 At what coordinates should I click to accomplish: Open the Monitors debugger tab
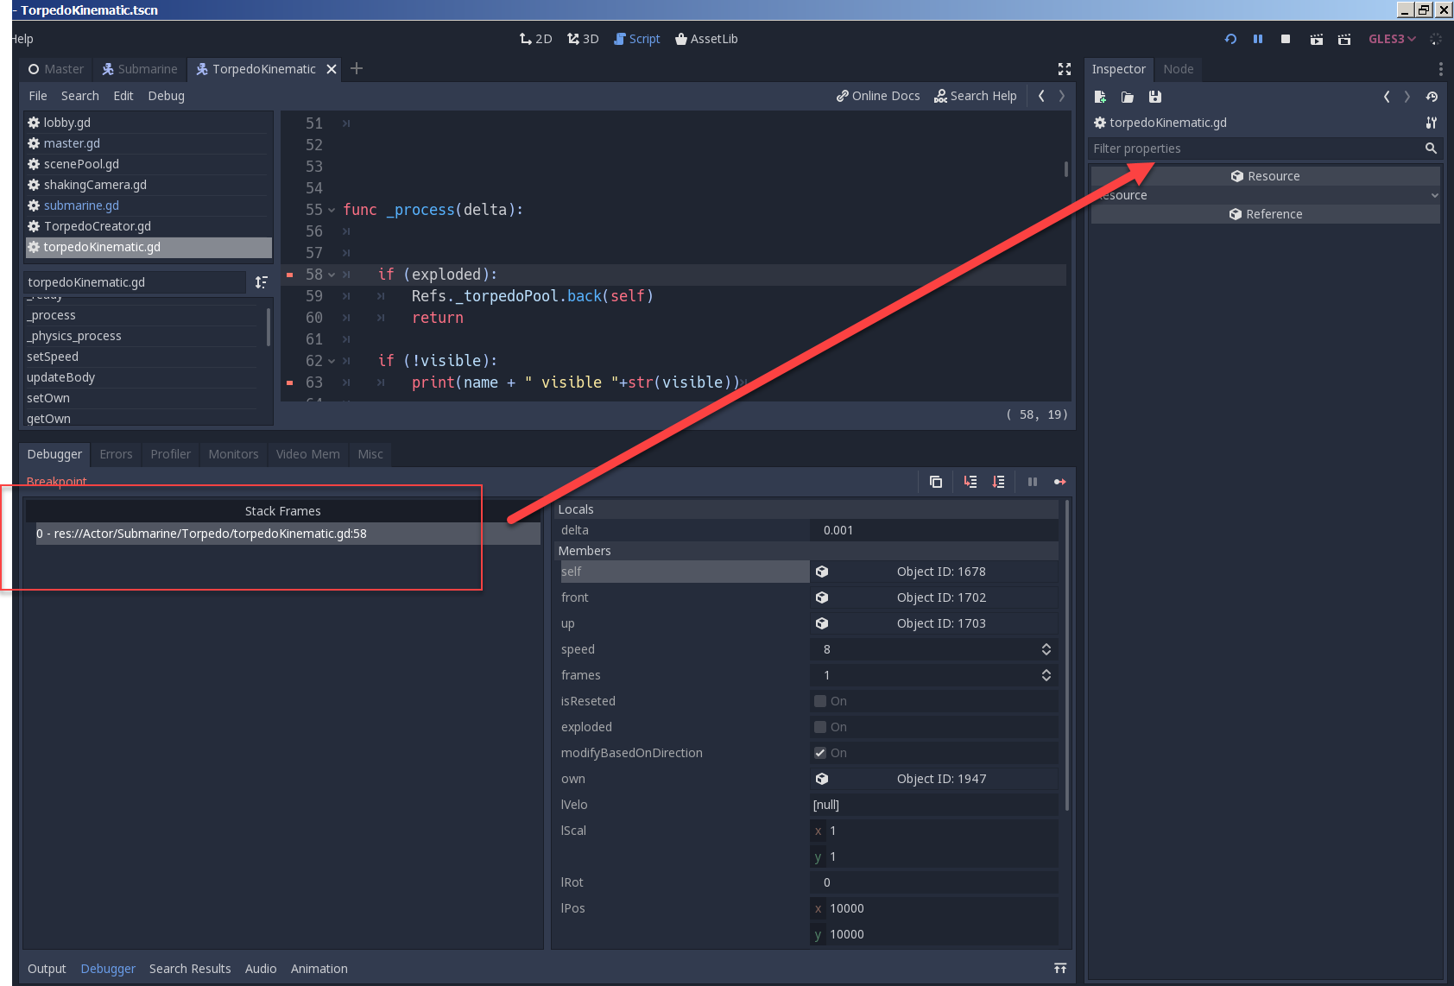coord(233,454)
